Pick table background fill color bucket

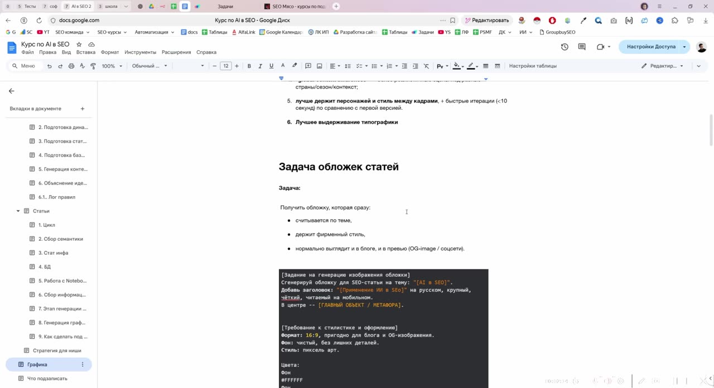(x=457, y=66)
